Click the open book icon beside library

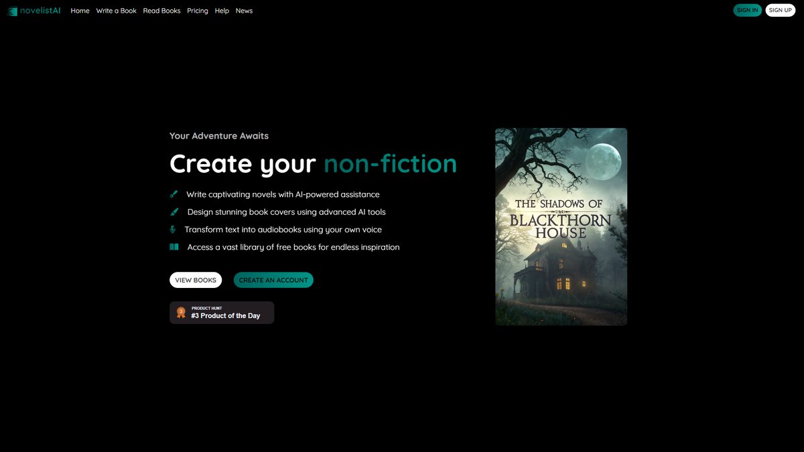click(x=174, y=247)
